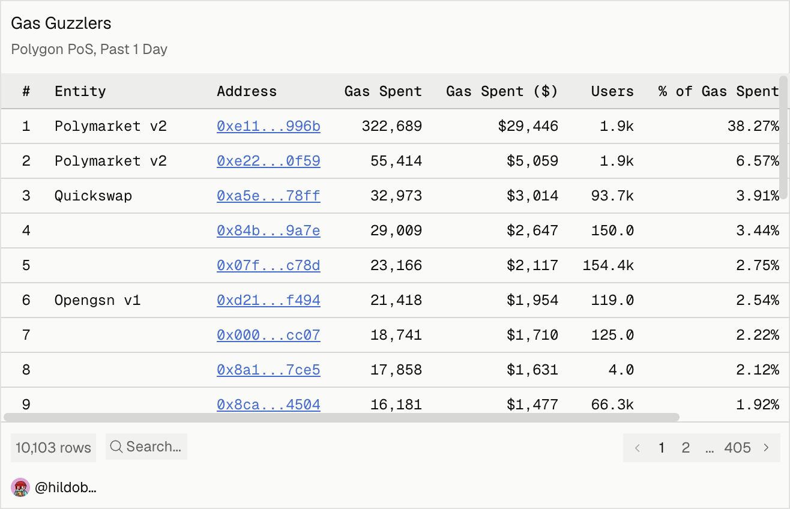Open Opengsn address 0xd21...f494

click(268, 300)
